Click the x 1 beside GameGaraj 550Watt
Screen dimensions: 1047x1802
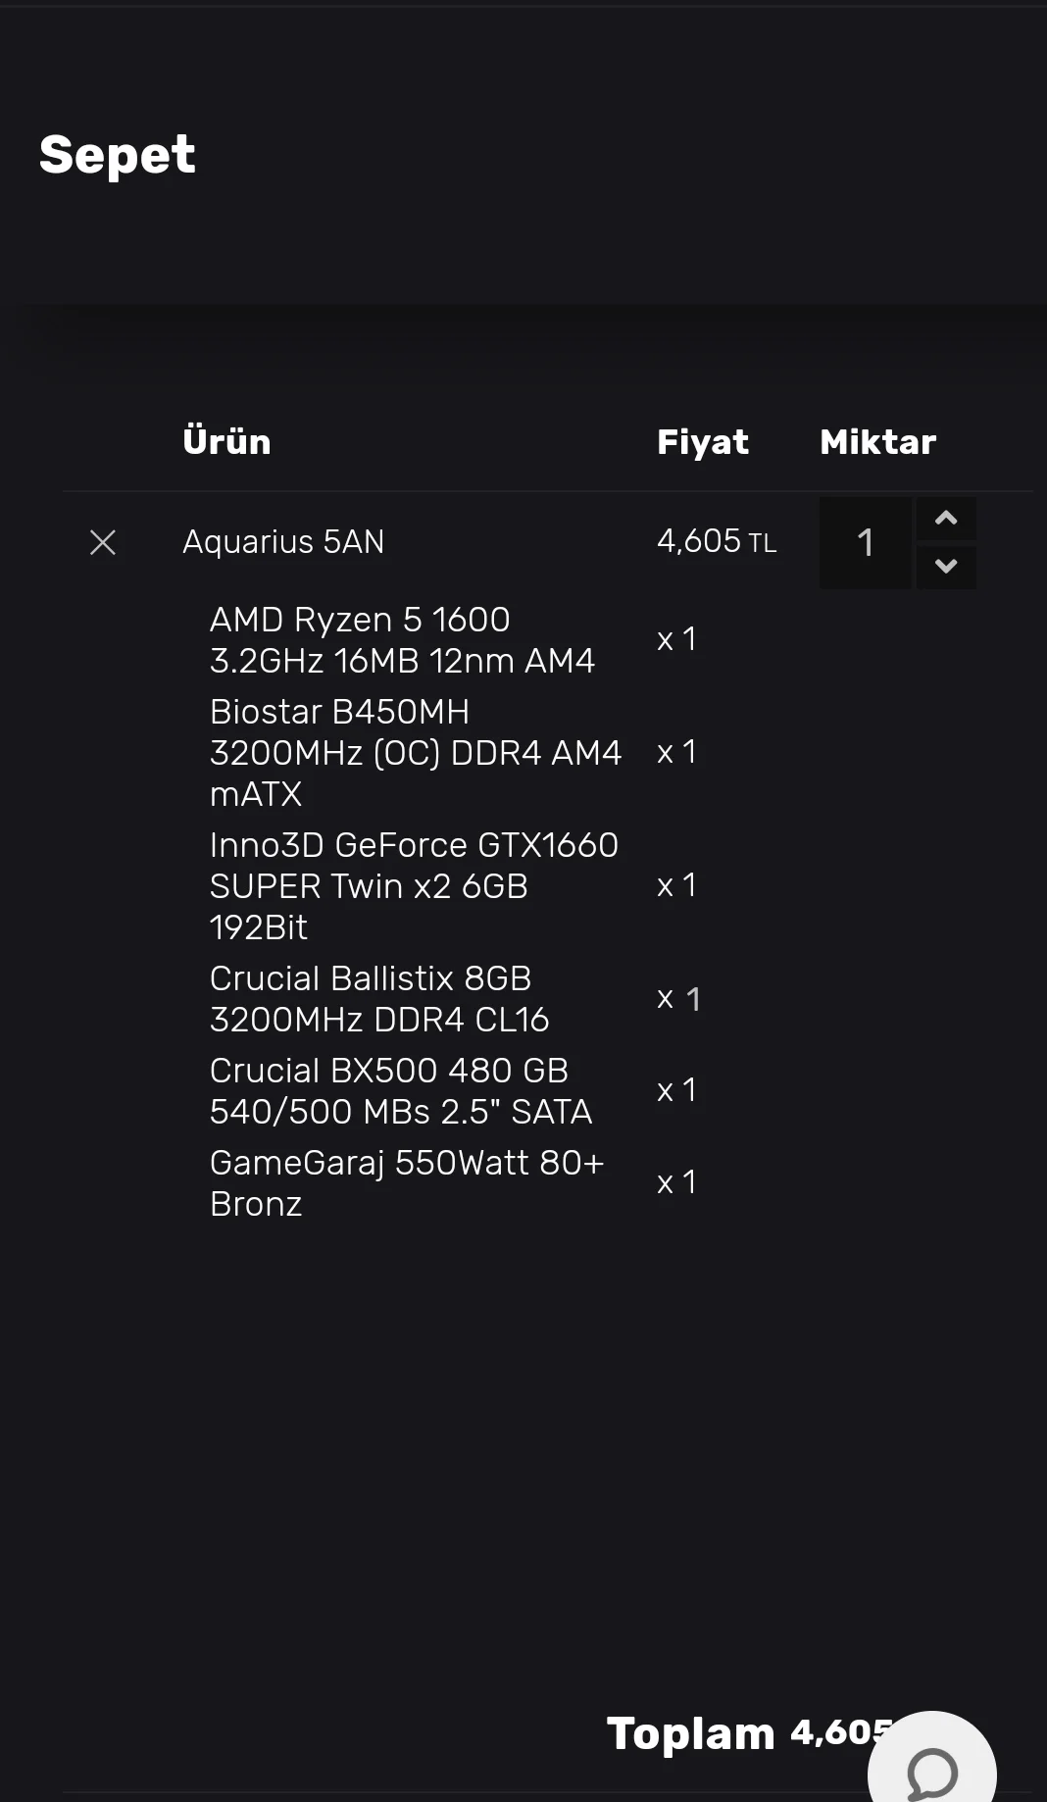[676, 1183]
